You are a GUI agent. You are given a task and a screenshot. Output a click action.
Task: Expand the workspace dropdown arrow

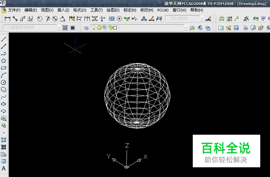click(x=59, y=28)
